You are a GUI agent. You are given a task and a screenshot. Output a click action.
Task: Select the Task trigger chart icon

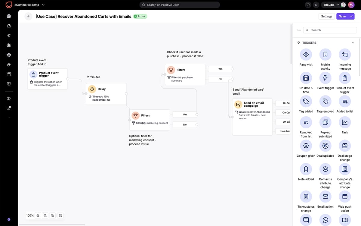coord(345,122)
